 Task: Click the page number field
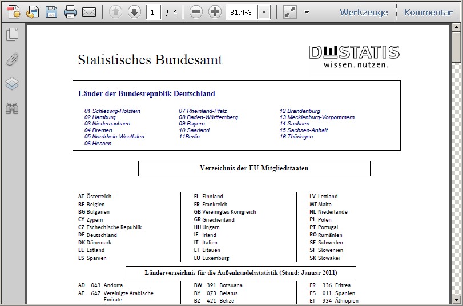pyautogui.click(x=153, y=12)
